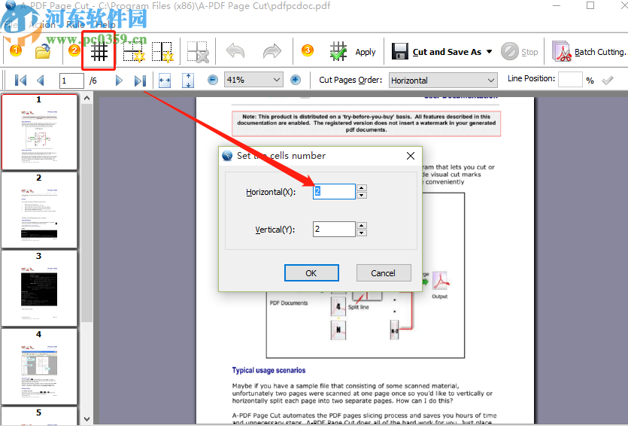This screenshot has height=426, width=628.
Task: Zoom in with plus icon
Action: point(296,80)
